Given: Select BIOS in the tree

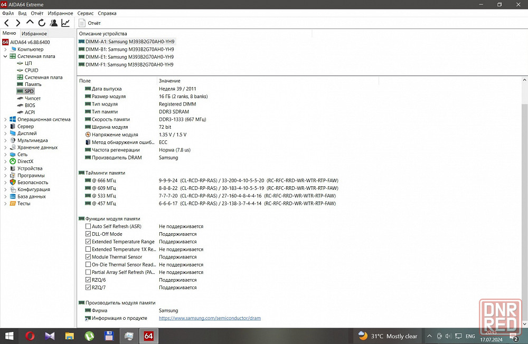Looking at the screenshot, I should (30, 106).
